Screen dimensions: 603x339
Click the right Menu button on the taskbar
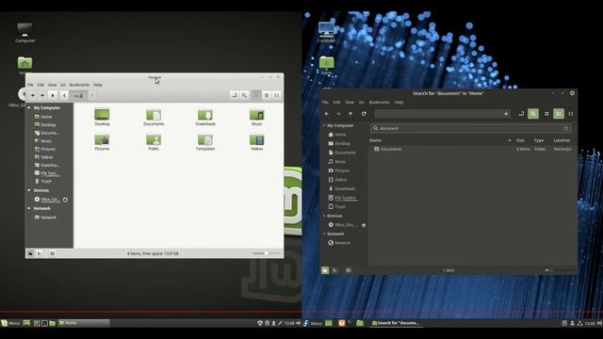tap(313, 323)
